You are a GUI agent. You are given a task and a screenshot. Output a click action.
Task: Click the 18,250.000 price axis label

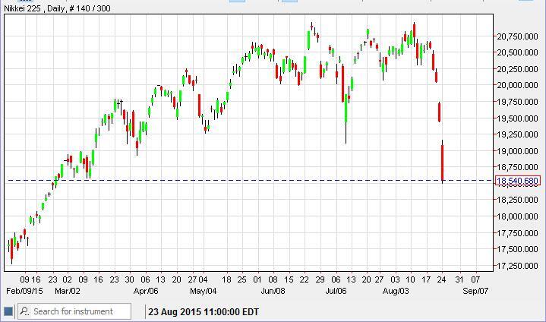pos(517,200)
